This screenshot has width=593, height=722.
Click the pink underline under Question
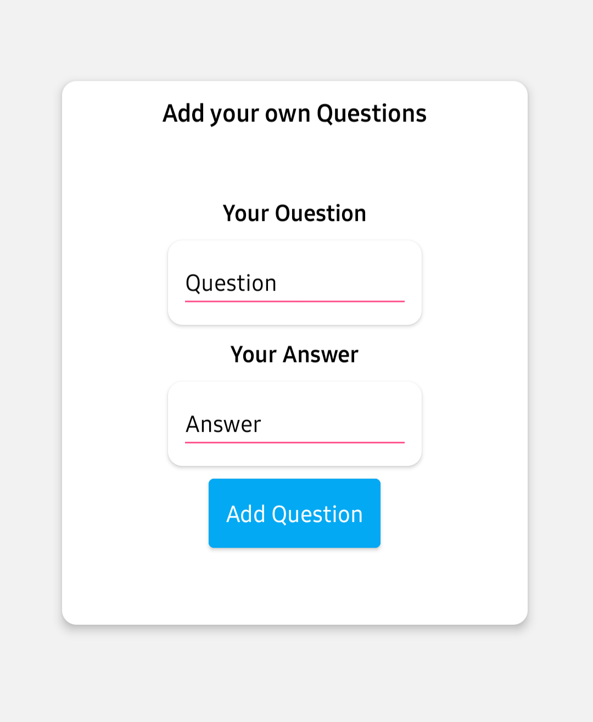(294, 301)
